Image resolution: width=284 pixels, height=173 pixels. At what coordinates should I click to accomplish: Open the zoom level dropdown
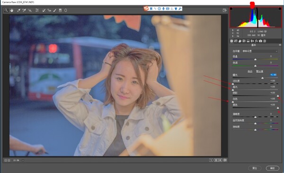click(x=23, y=160)
